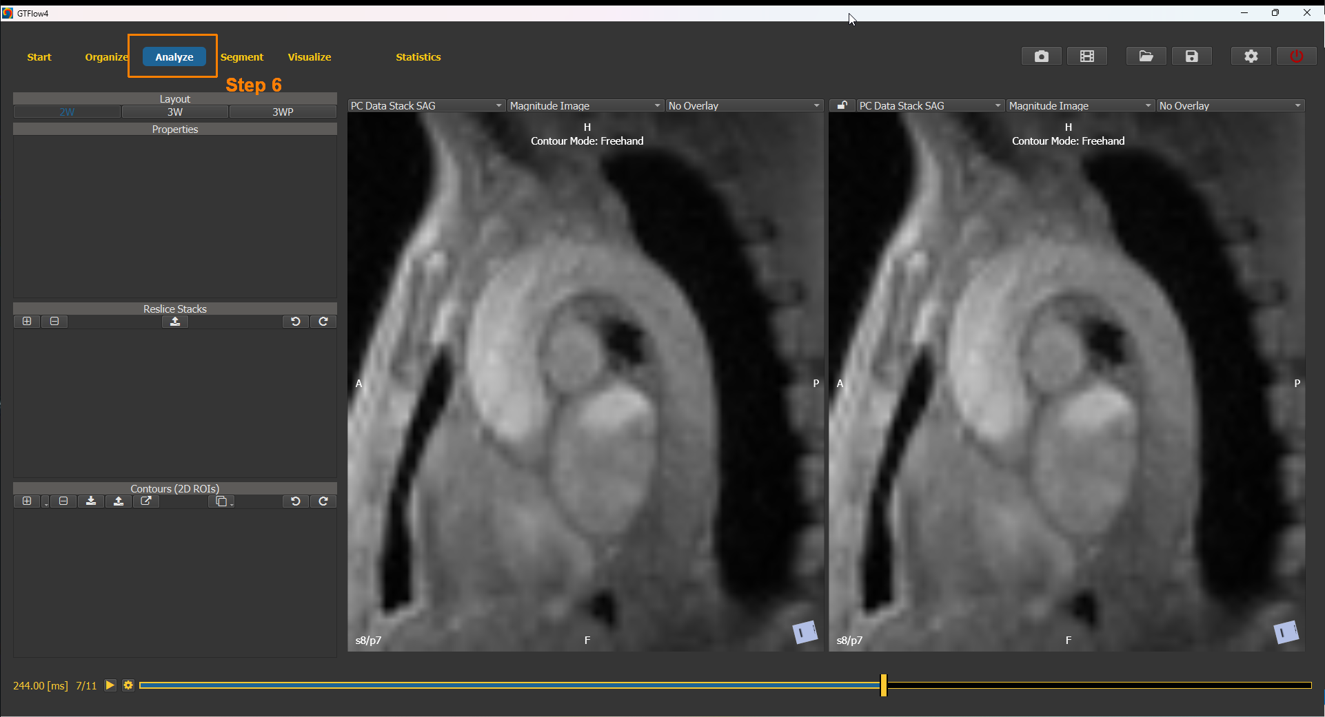
Task: Click the Properties panel header
Action: [x=175, y=129]
